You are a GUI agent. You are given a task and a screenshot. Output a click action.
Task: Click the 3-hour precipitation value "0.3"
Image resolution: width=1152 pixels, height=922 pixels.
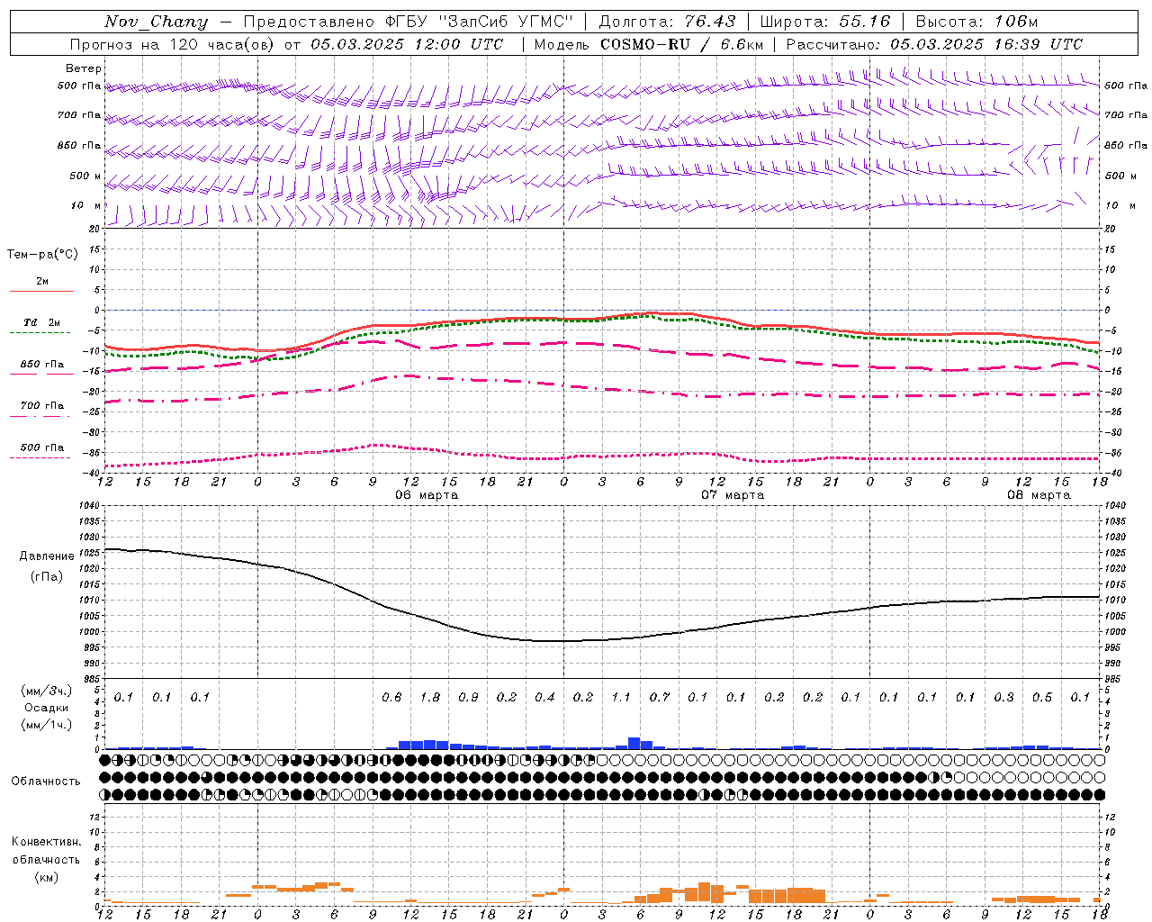tap(1003, 697)
